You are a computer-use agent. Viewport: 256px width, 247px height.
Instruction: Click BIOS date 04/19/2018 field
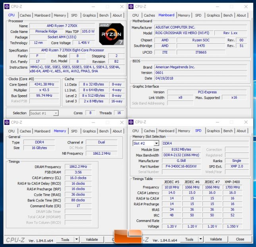(201, 79)
